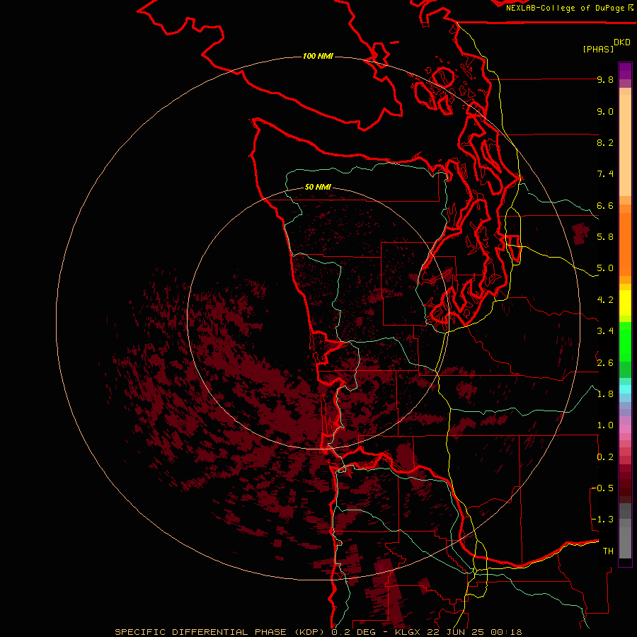Click the 100 NMI range ring label

(318, 56)
